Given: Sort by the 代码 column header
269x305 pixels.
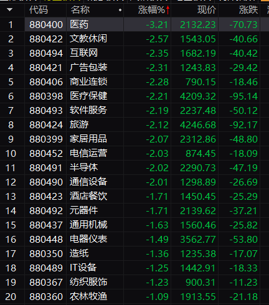Looking at the screenshot, I should point(39,10).
